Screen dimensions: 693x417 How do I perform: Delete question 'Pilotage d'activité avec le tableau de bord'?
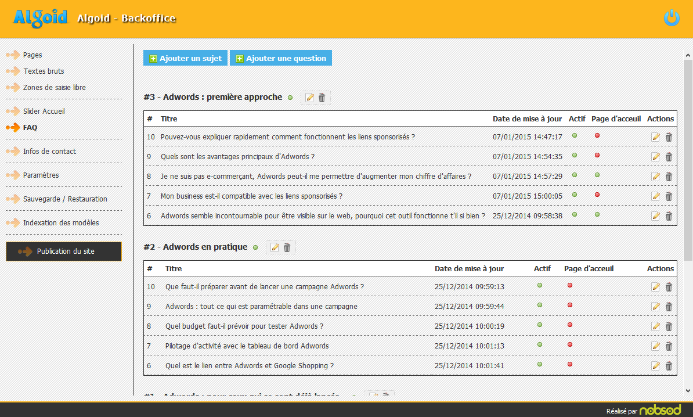click(669, 346)
